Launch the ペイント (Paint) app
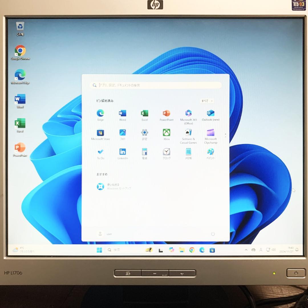Screen dimensions: 308x308 210,154
